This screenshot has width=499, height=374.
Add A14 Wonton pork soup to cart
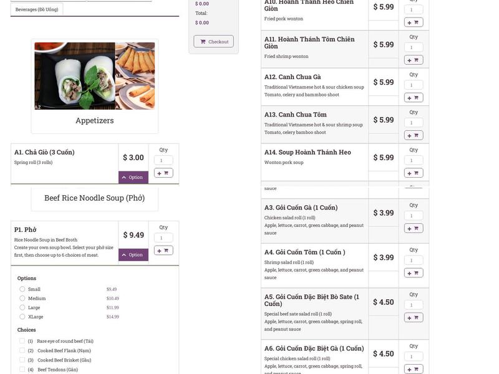413,172
